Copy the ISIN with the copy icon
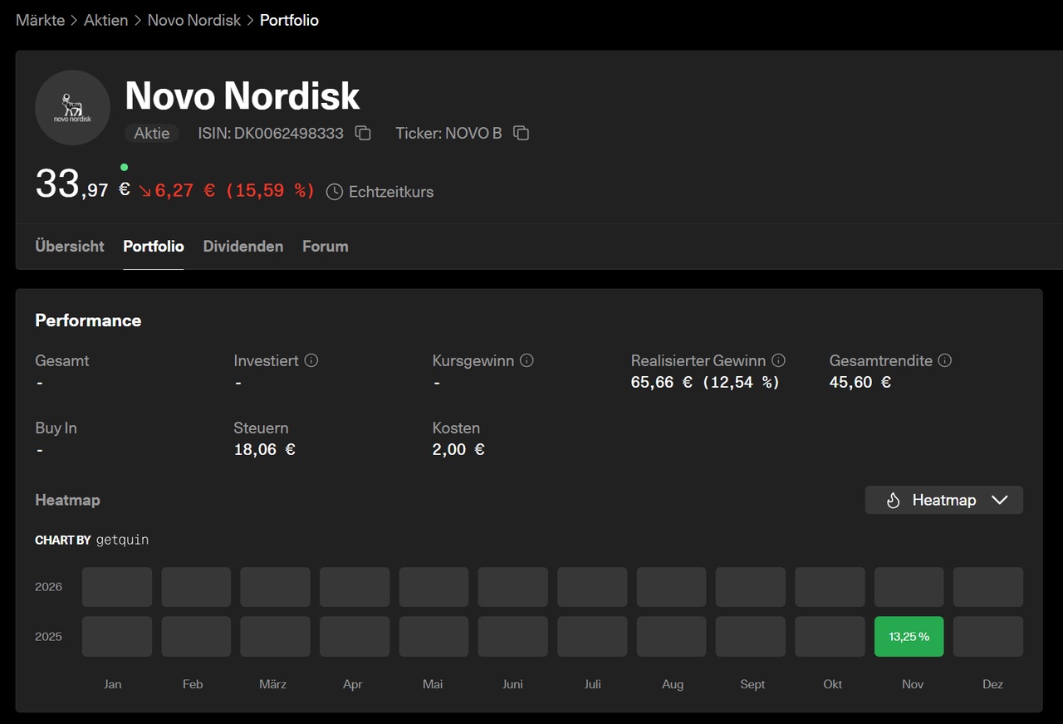1063x724 pixels. 363,133
